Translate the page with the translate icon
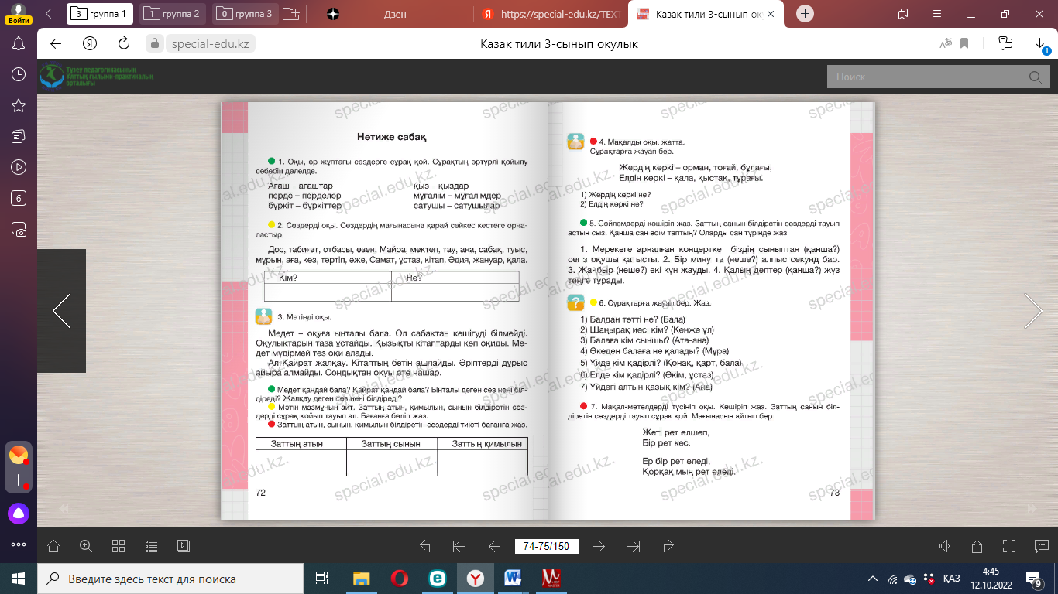The height and width of the screenshot is (594, 1058). [946, 44]
